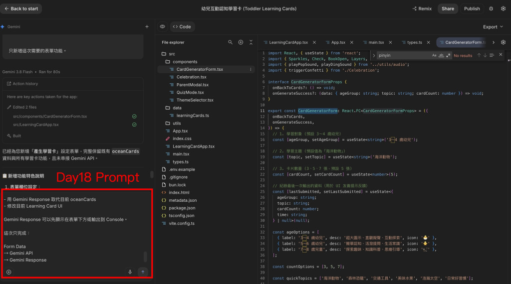
Task: Open Celebration.tsx file
Action: coord(191,77)
